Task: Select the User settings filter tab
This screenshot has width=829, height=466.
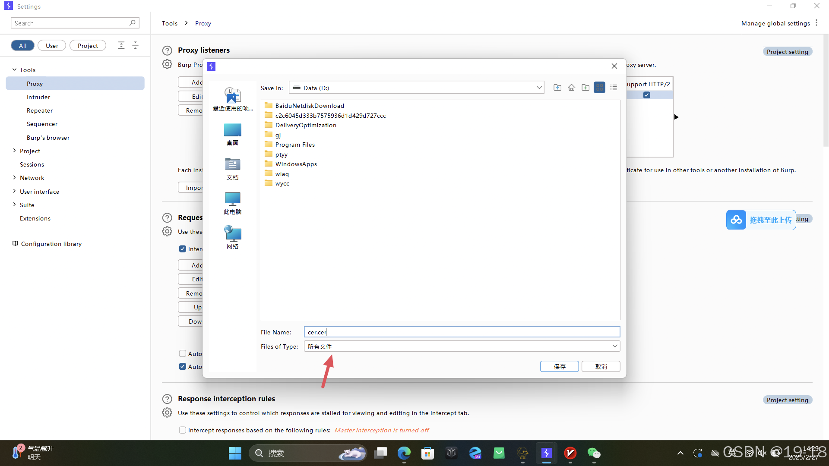Action: [52, 46]
